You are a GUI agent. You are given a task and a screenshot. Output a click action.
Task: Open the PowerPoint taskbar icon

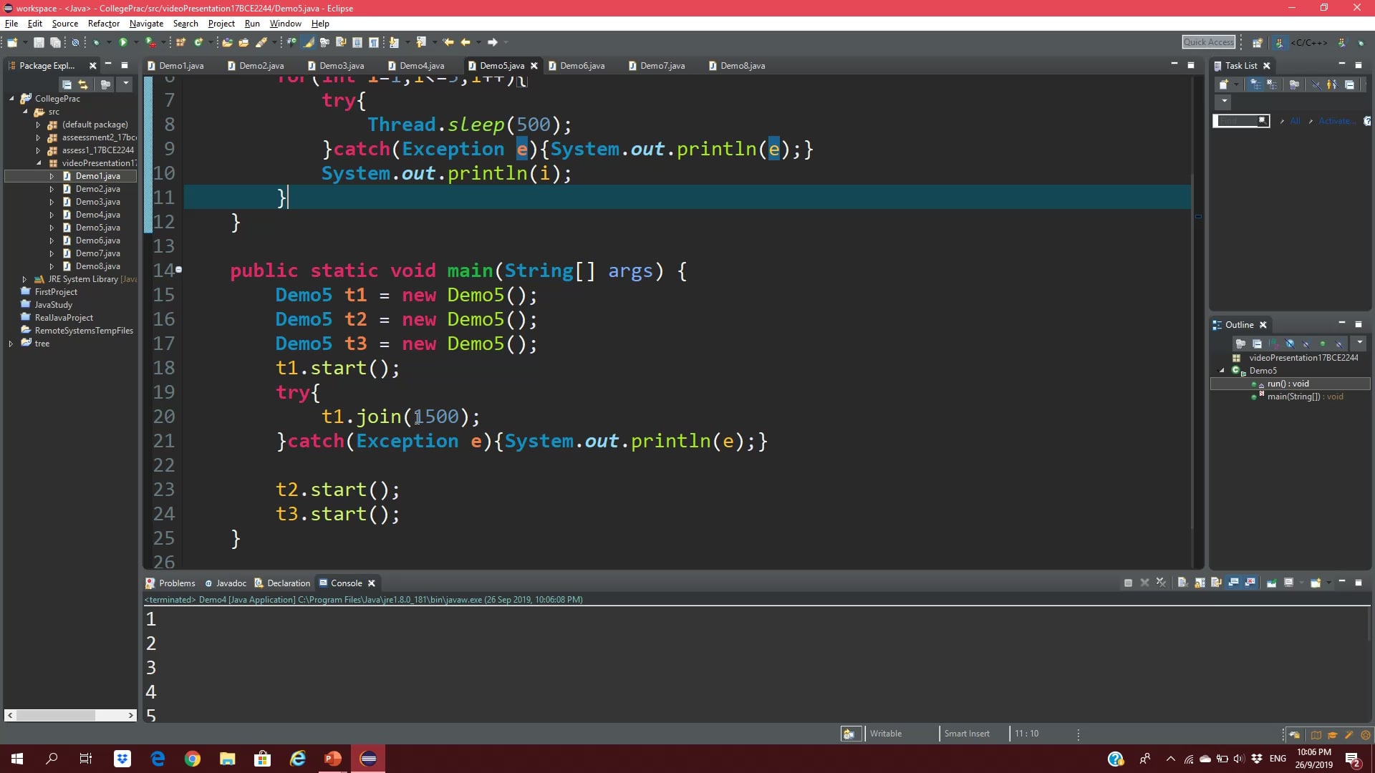(x=333, y=759)
